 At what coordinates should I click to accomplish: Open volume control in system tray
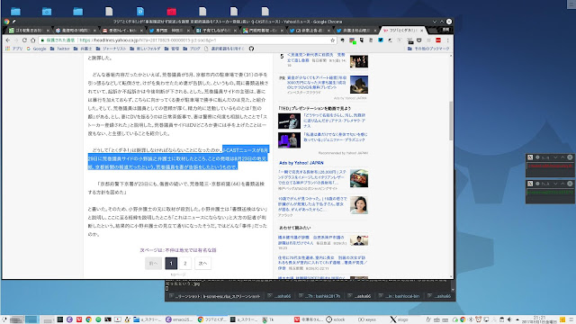508,319
